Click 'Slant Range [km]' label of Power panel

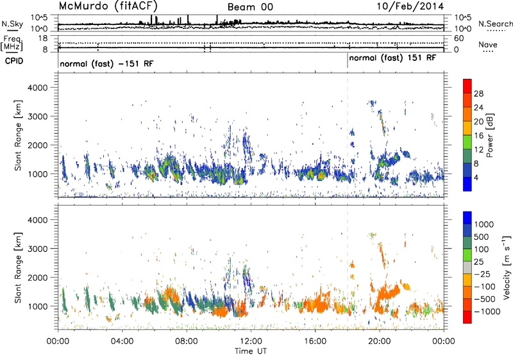(x=18, y=135)
